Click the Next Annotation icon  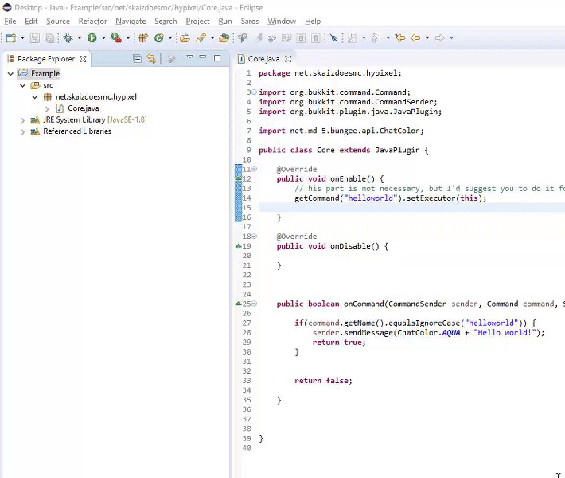click(352, 38)
